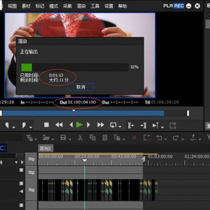Click the Set Out point icon
210x210 pixels.
click(24, 125)
